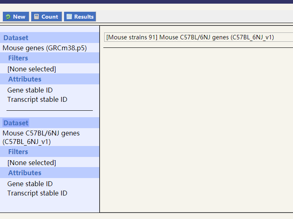Click Gene stable ID under C57BL/6NJ dataset

pos(30,184)
